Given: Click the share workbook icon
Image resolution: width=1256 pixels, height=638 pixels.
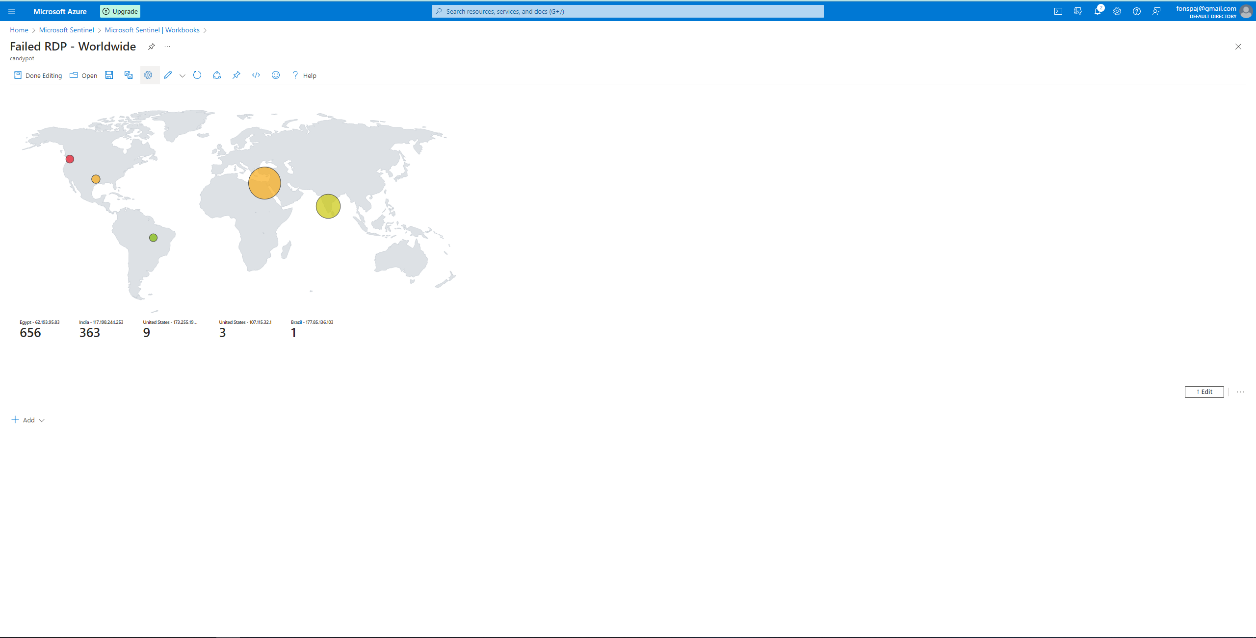Looking at the screenshot, I should pos(217,75).
